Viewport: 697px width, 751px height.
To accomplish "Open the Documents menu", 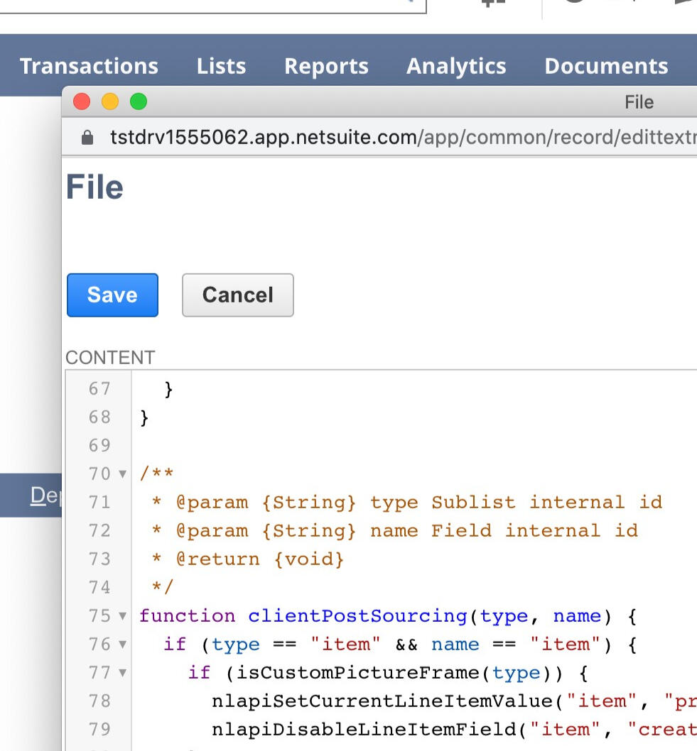I will click(606, 66).
